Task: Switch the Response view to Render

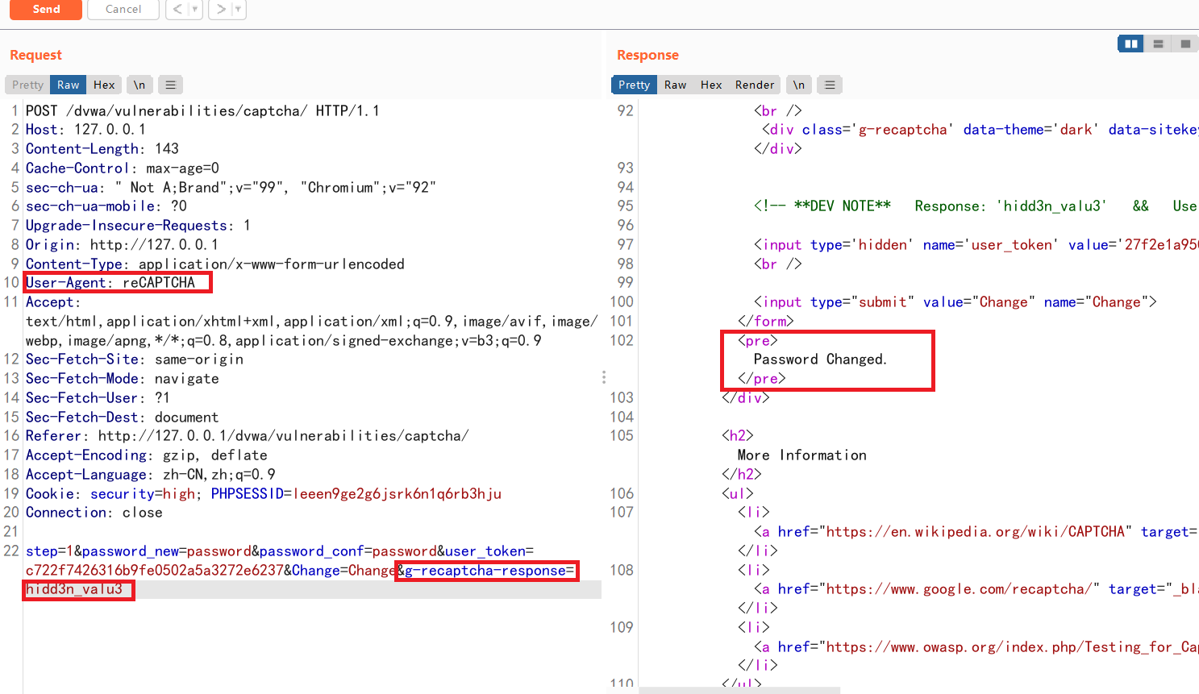Action: [755, 84]
